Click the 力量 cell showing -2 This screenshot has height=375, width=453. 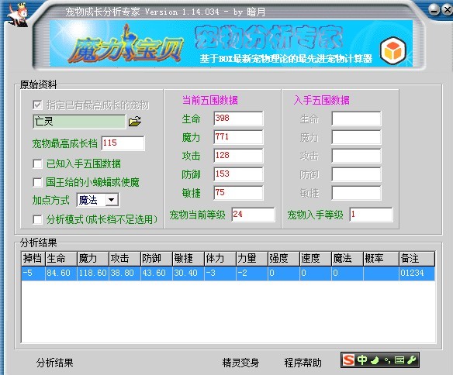click(x=251, y=273)
